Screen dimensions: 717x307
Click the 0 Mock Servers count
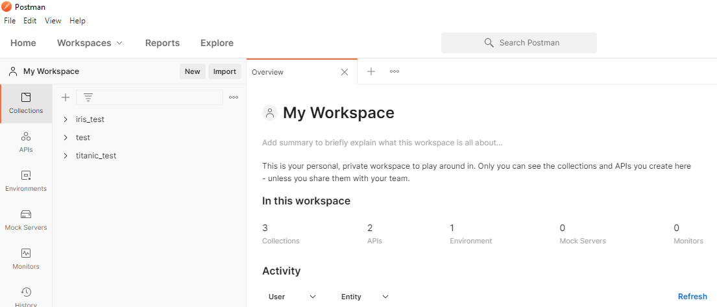tap(583, 234)
